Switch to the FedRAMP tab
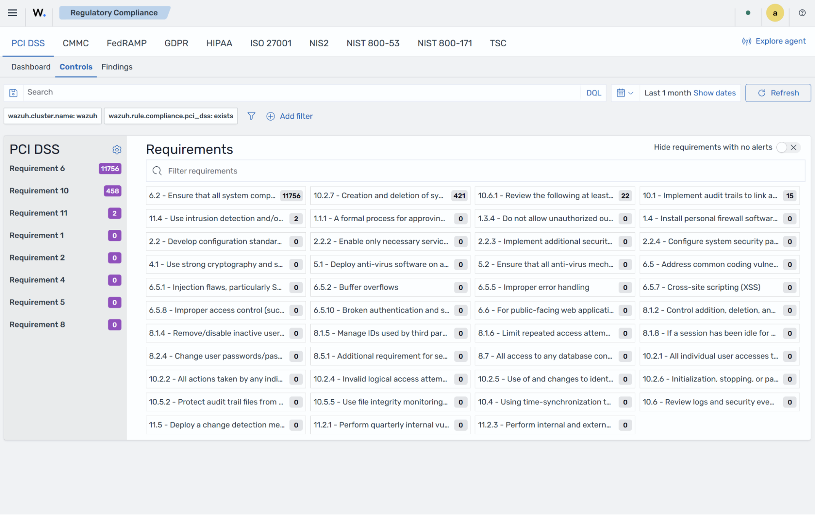Screen dimensions: 815x515 127,43
